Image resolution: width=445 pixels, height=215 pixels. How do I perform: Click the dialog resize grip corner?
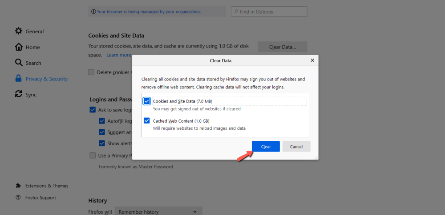click(x=316, y=158)
